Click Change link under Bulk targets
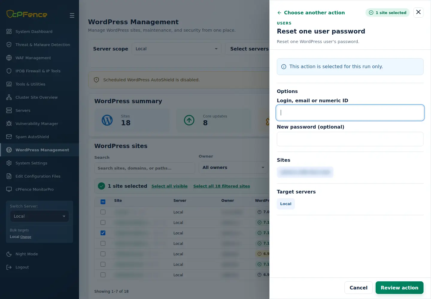 pos(26,237)
